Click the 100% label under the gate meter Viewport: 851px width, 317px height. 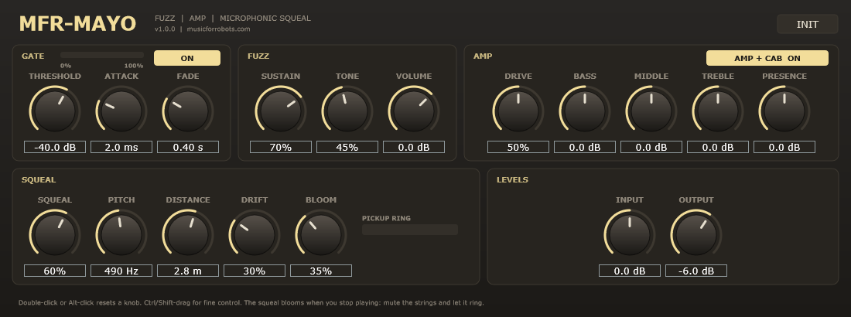coord(134,66)
